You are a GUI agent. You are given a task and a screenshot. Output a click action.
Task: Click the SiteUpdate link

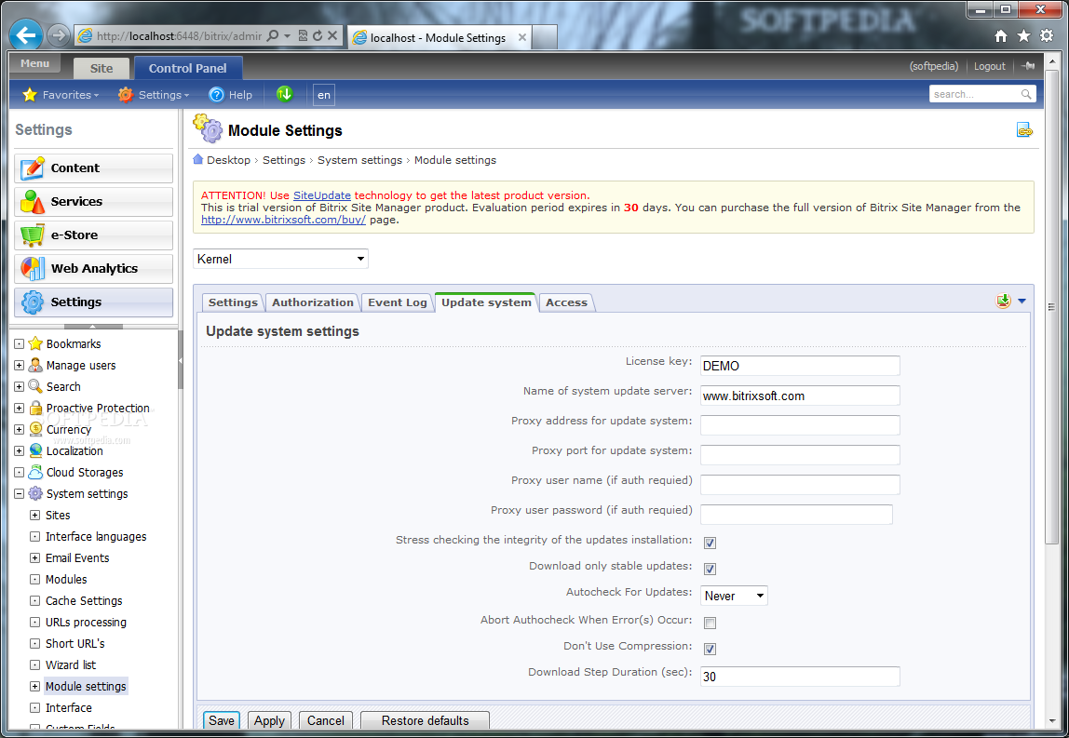(x=322, y=195)
